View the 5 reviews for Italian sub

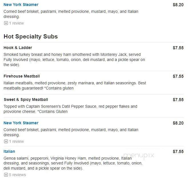(x=17, y=175)
